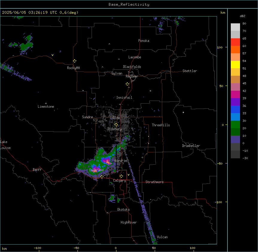The image size is (258, 252).
Task: Pick the orange 57-60 dBZ legend color
Action: tap(235, 50)
